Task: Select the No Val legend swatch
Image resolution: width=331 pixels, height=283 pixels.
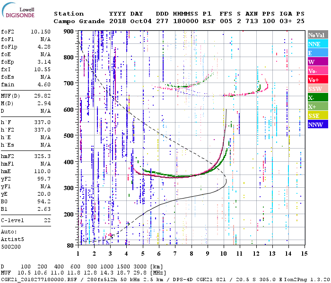Action: click(318, 35)
